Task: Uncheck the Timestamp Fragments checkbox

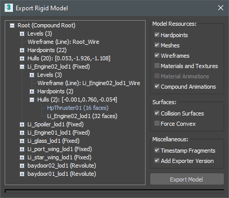Action: pos(157,151)
